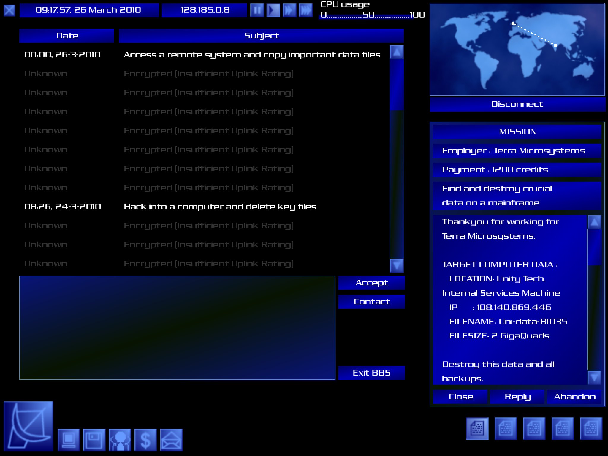
Task: Select 'Access a remote system' mission entry
Action: (x=252, y=55)
